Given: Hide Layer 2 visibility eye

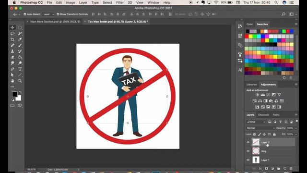Looking at the screenshot, I should click(248, 142).
